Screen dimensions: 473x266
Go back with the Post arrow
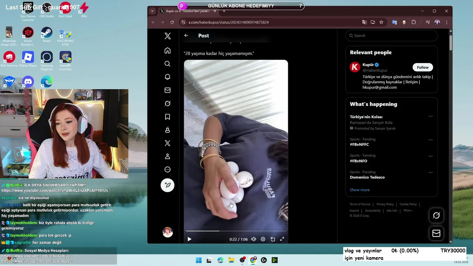(186, 35)
